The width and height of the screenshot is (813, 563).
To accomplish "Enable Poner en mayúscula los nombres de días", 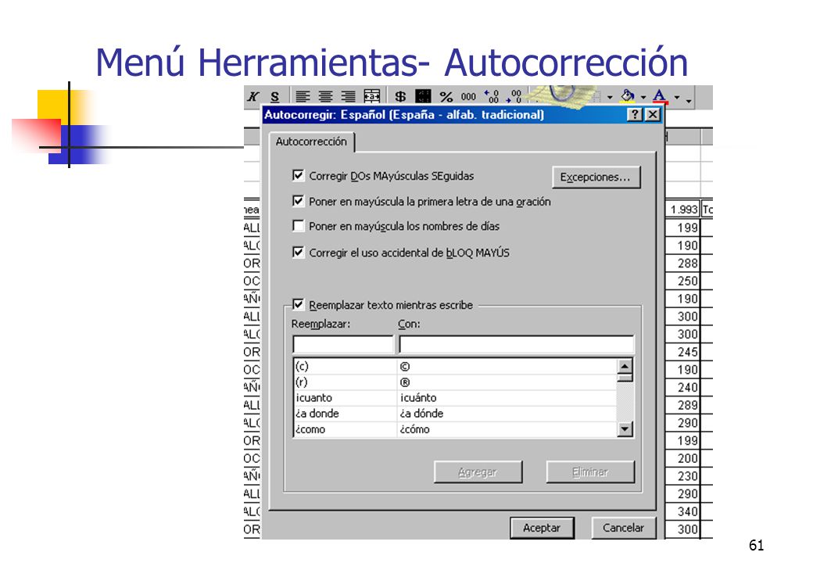I will (298, 225).
